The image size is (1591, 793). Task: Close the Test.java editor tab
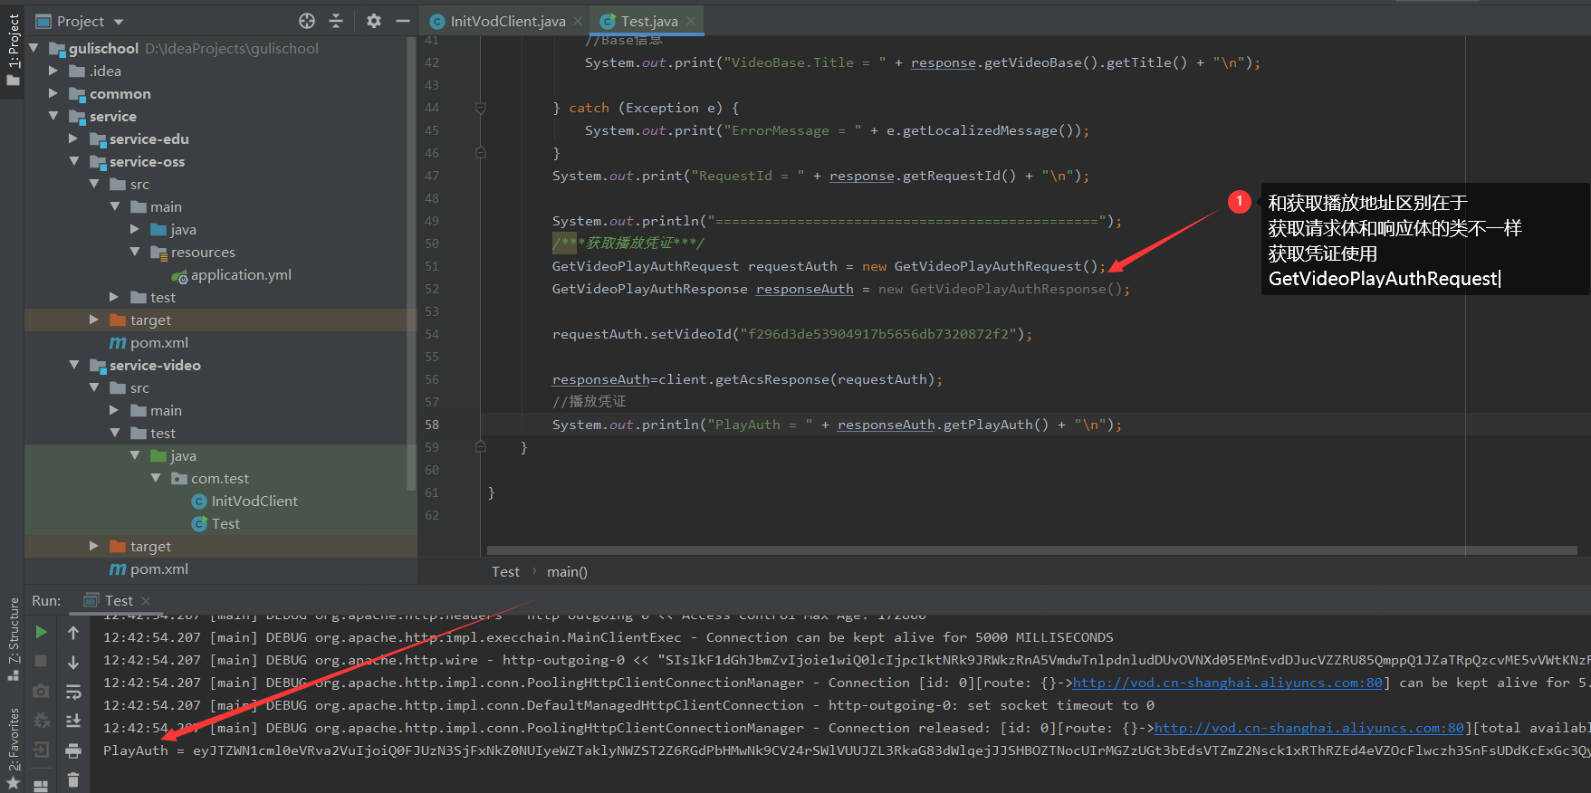coord(691,21)
